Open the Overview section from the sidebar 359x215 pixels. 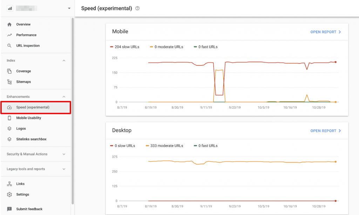(10, 24)
